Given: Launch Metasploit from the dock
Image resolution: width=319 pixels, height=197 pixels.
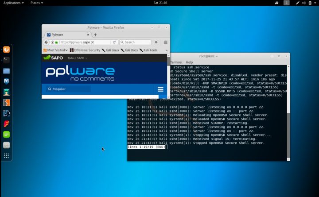Looking at the screenshot, I should (7, 81).
